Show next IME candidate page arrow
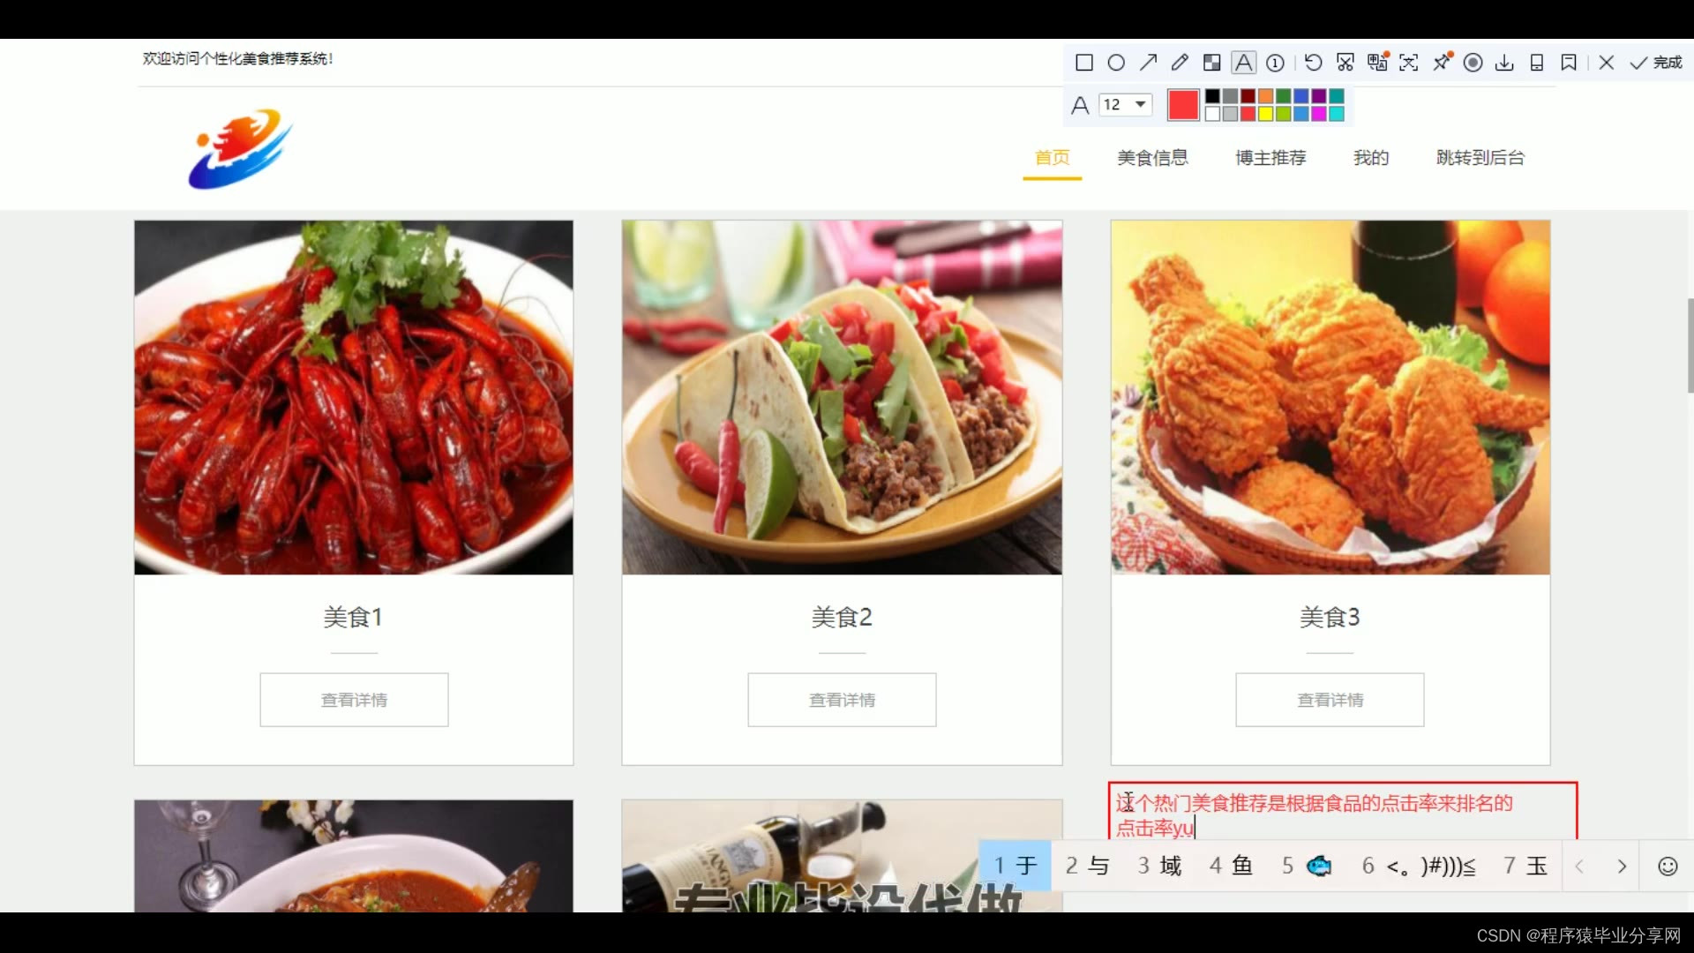The image size is (1694, 953). coord(1621,867)
